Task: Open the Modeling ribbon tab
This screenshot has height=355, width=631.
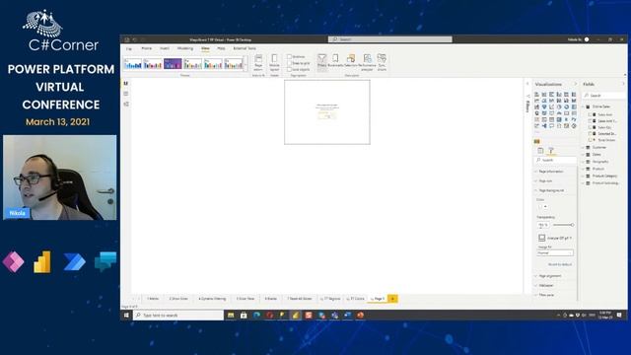Action: tap(185, 48)
